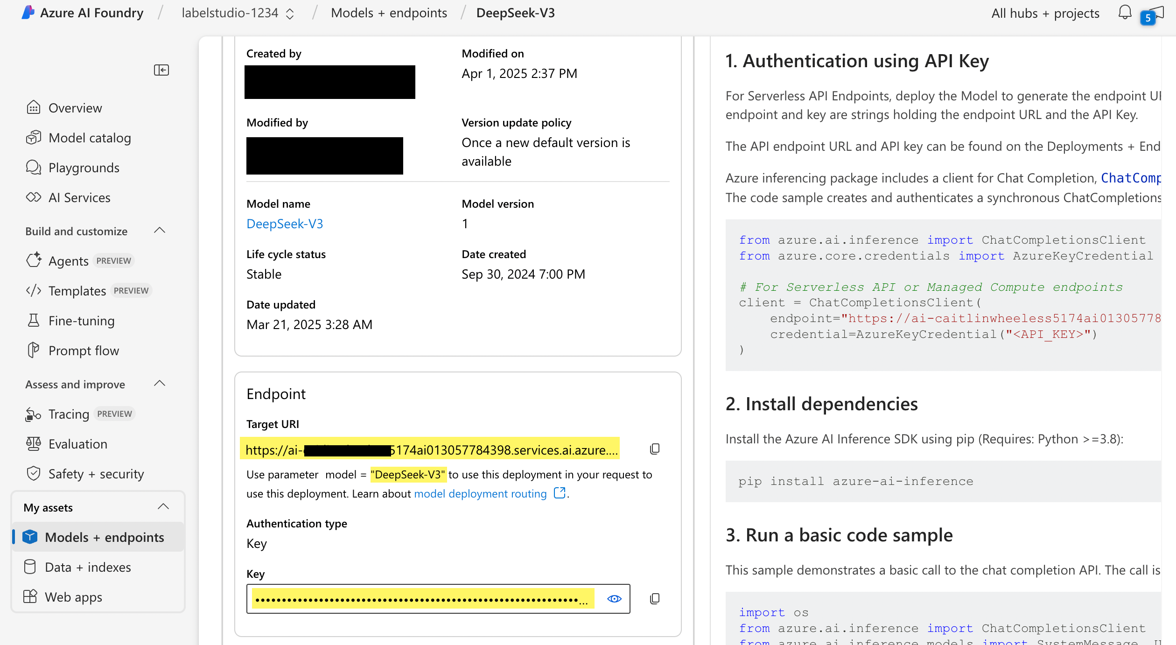Open the Model catalog from sidebar
Viewport: 1176px width, 645px height.
click(x=89, y=138)
